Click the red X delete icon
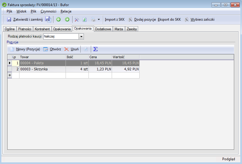242x164 pixels. (66, 49)
